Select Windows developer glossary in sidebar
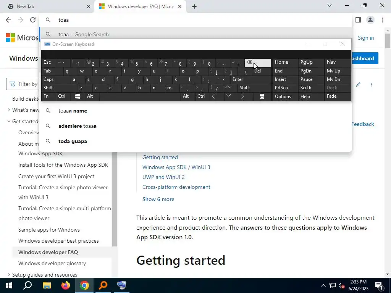391x293 pixels. 52,263
